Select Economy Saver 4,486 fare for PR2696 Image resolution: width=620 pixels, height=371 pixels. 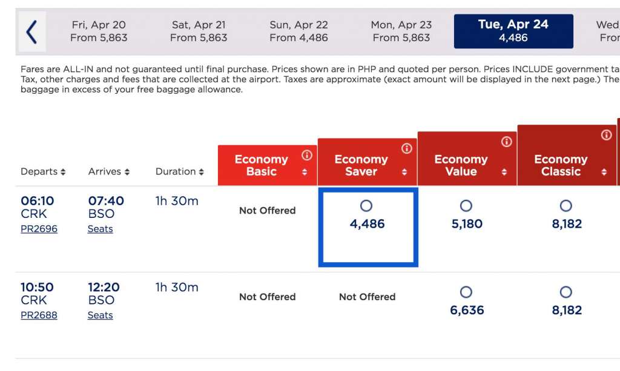click(x=366, y=206)
